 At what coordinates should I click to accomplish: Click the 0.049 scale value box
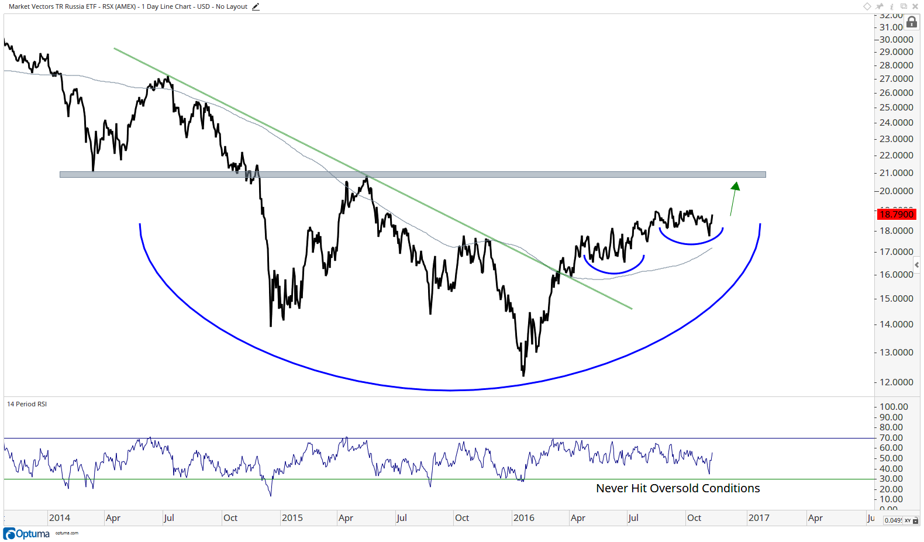(893, 520)
